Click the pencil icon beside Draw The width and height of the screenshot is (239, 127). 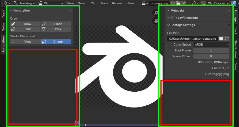click(13, 24)
